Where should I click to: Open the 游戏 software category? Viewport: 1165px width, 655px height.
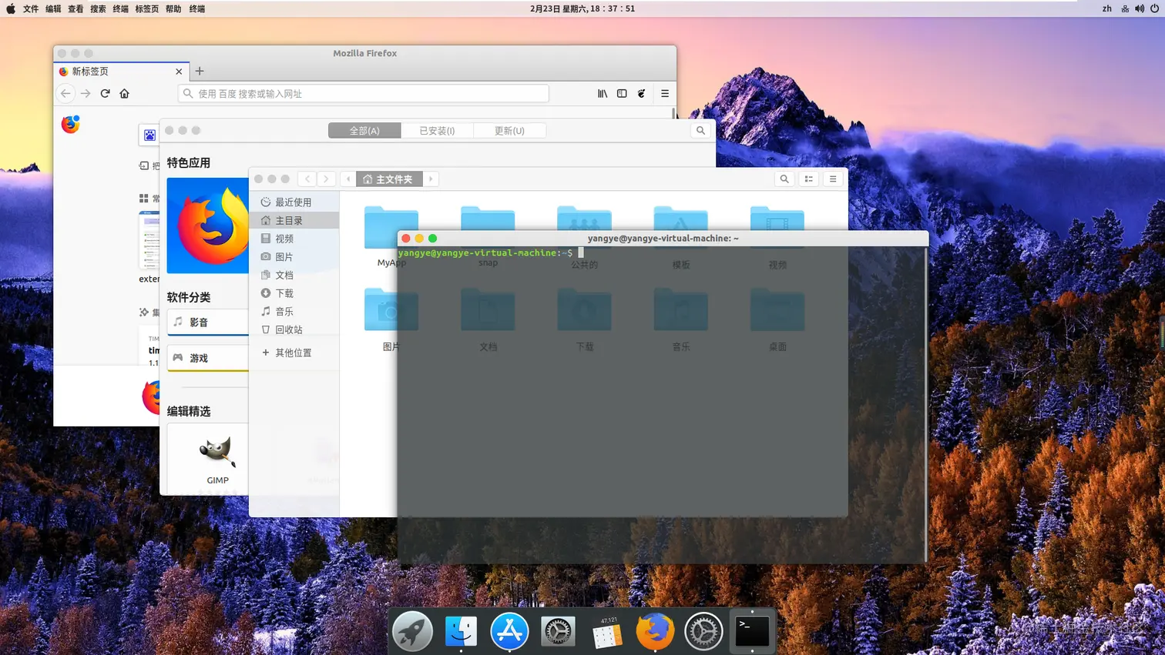(208, 358)
